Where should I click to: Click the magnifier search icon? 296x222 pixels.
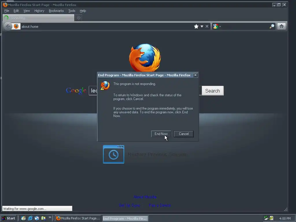click(x=272, y=26)
